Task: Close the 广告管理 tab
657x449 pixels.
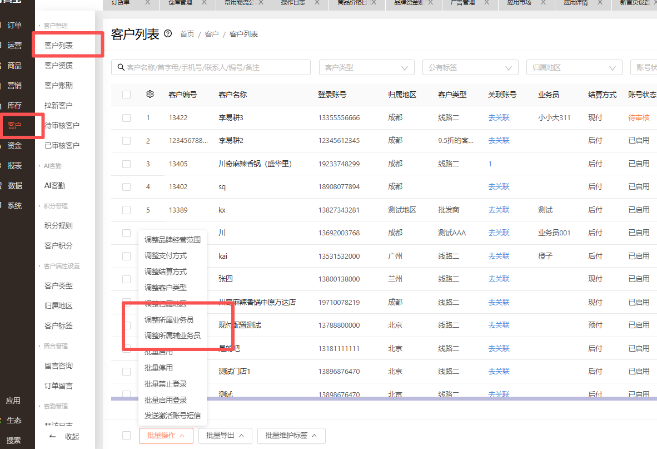Action: point(486,3)
